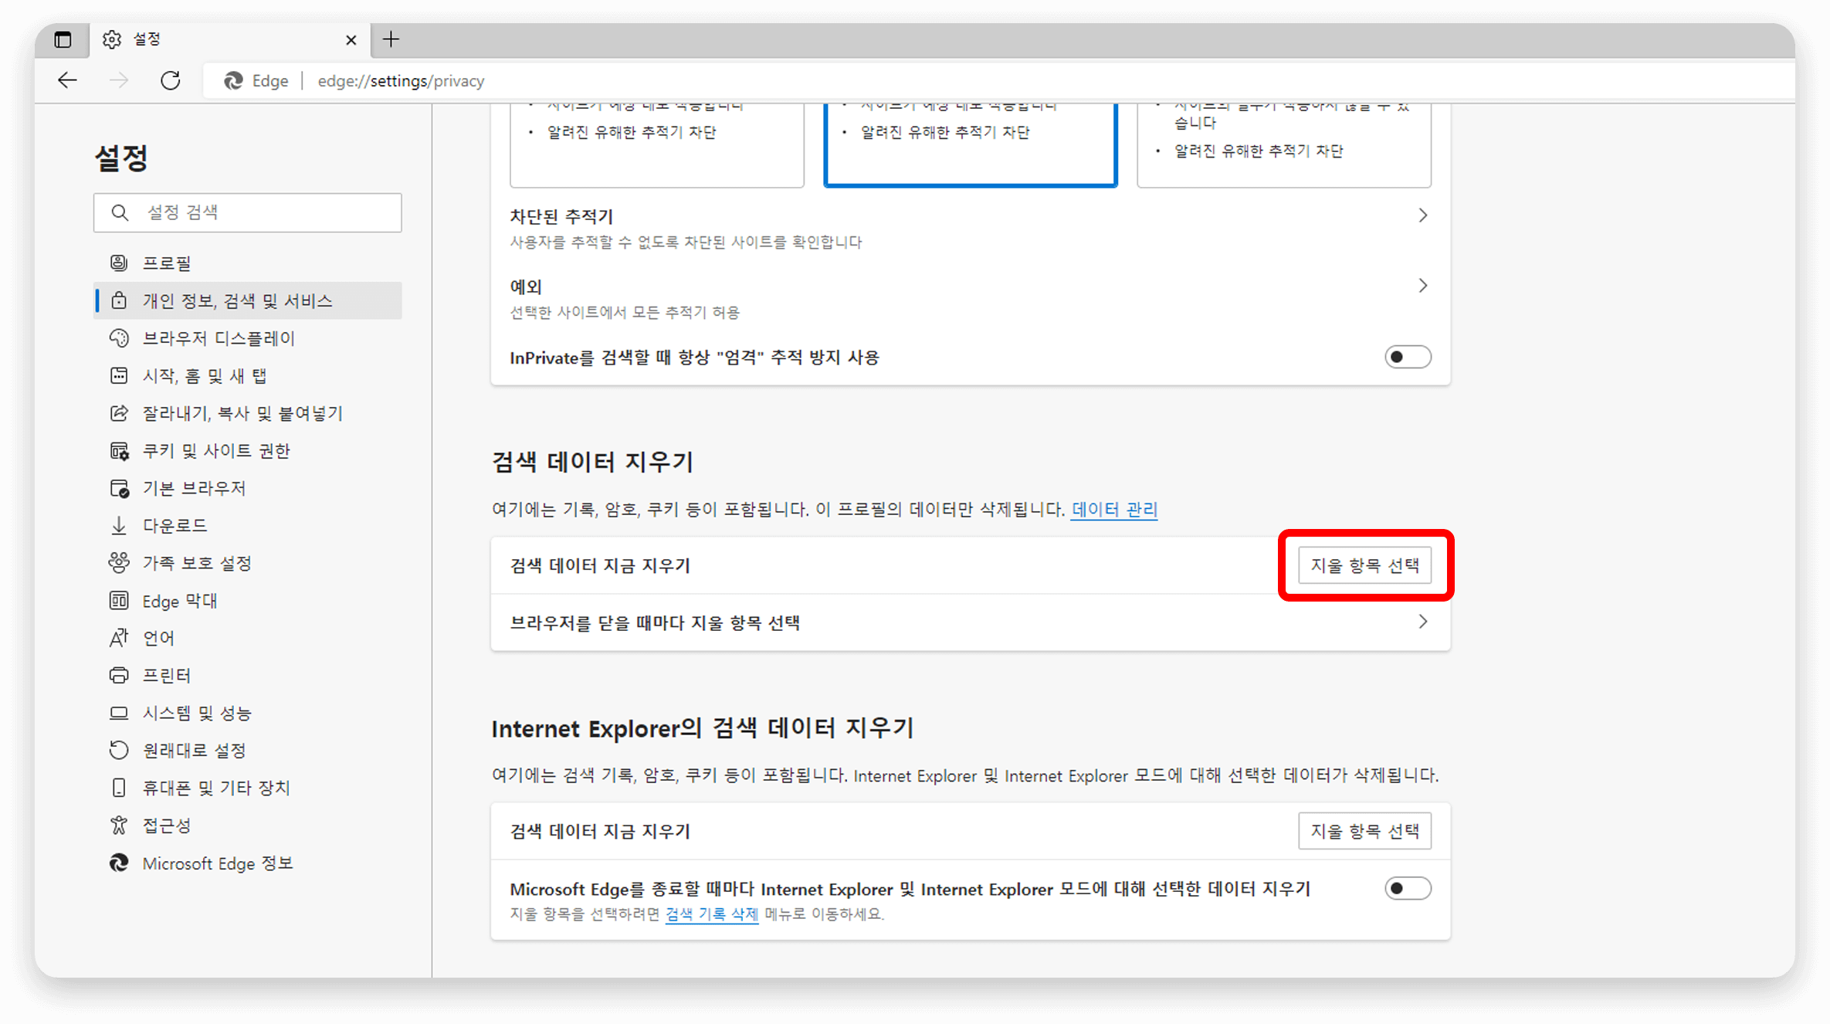This screenshot has width=1830, height=1024.
Task: Click the tab actions icon in title bar
Action: click(63, 39)
